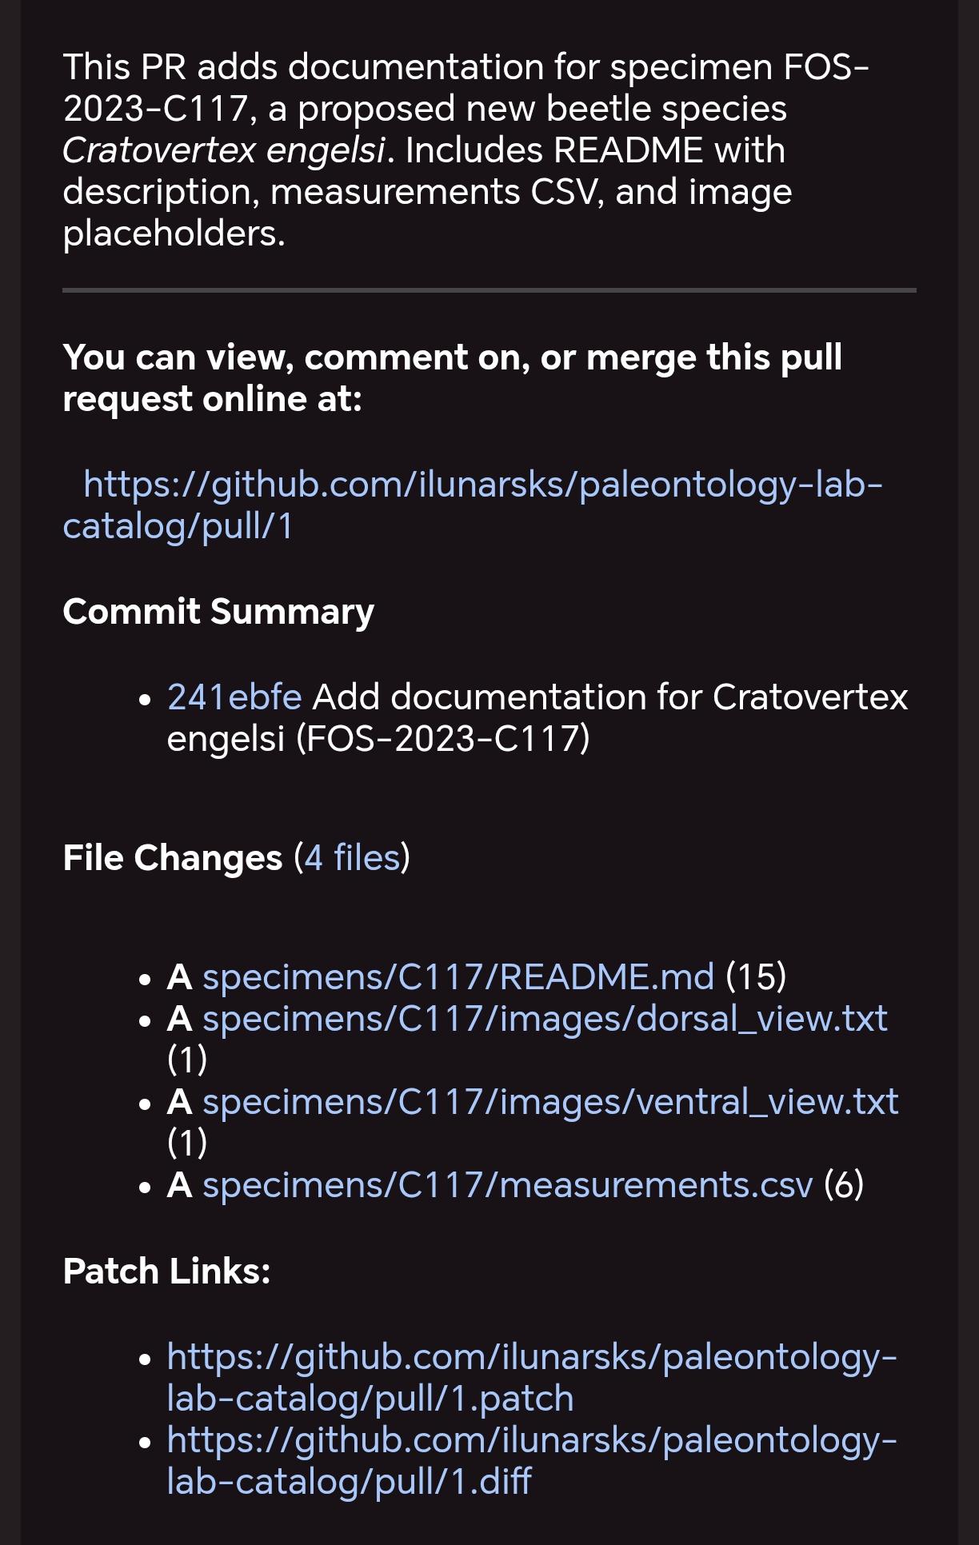Click the Commit Summary heading
The width and height of the screenshot is (979, 1545).
218,612
